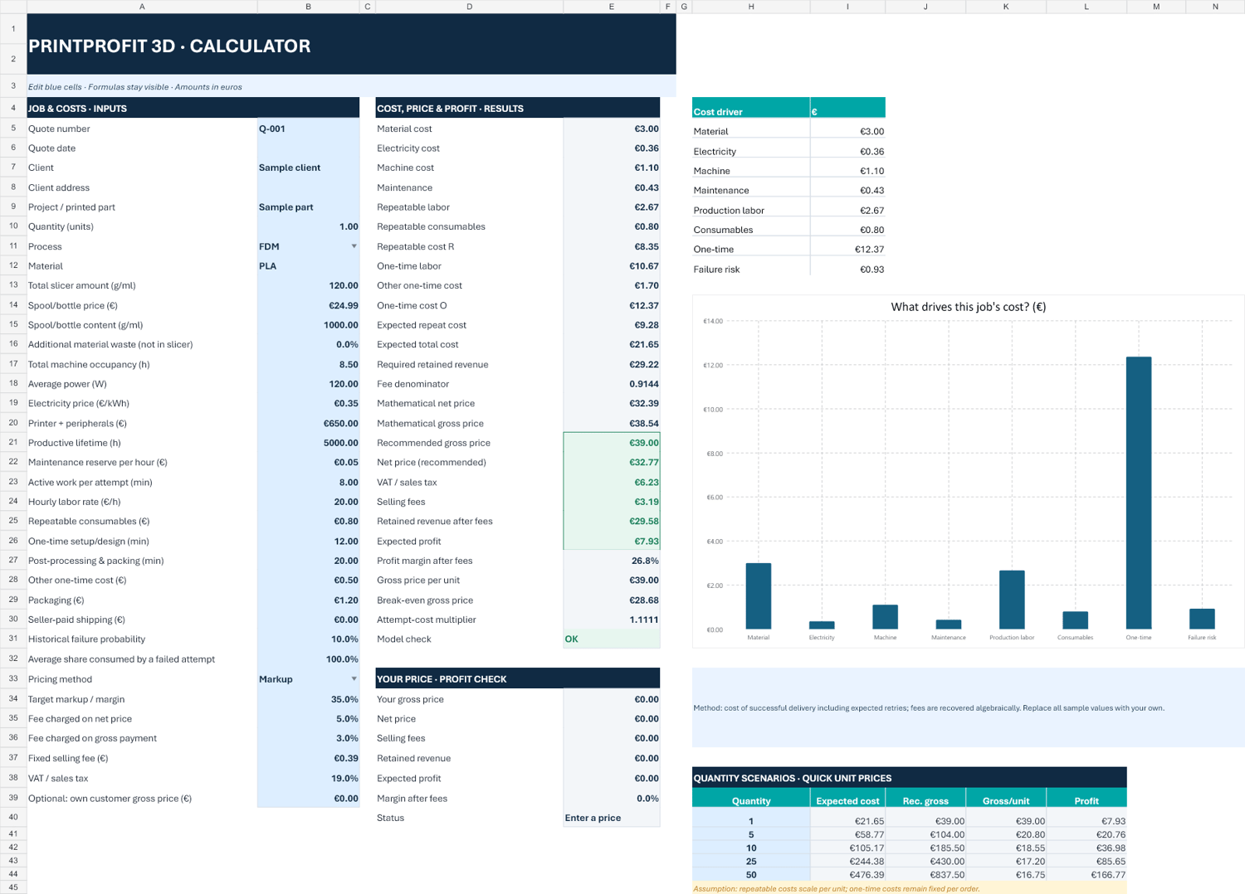Select the Production labor chart bar
This screenshot has width=1245, height=894.
[1011, 600]
